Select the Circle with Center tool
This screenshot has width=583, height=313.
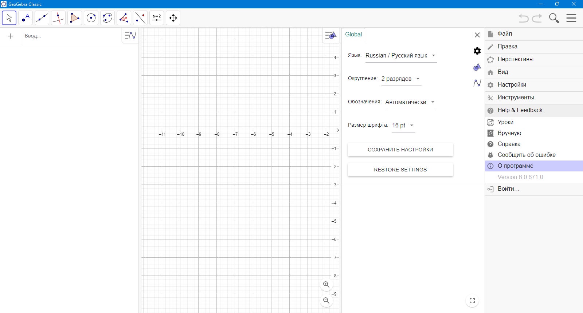pos(91,18)
